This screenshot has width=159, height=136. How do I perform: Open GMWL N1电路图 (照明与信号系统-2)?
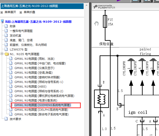pyautogui.click(x=39, y=91)
